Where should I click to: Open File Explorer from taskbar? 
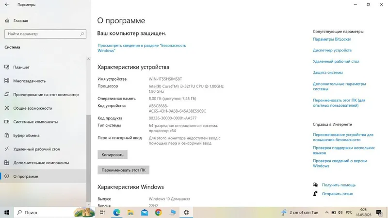[x=130, y=213]
